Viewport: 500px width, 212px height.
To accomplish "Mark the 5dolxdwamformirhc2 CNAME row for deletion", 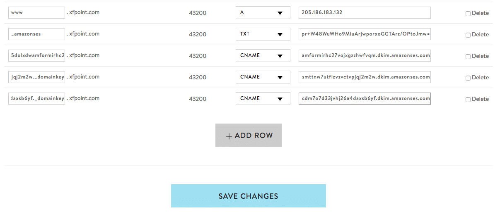I will pos(468,56).
